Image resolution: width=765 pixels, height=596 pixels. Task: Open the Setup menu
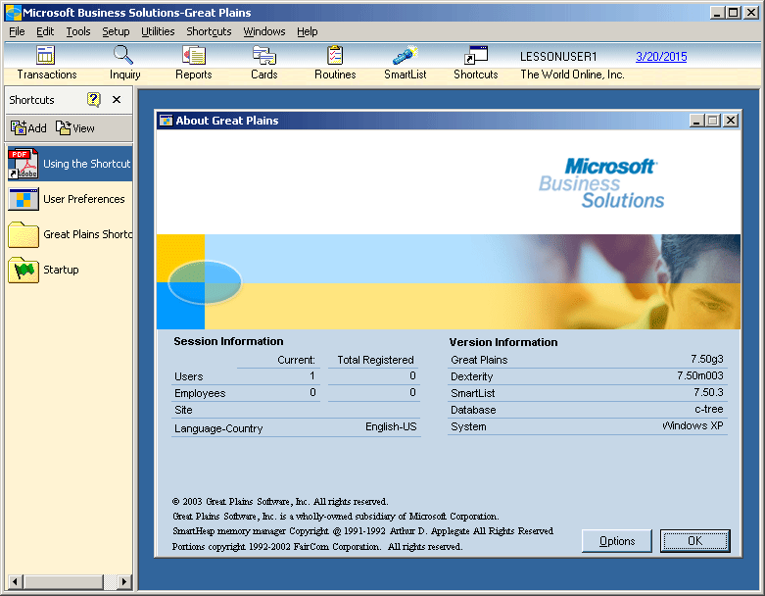point(116,31)
